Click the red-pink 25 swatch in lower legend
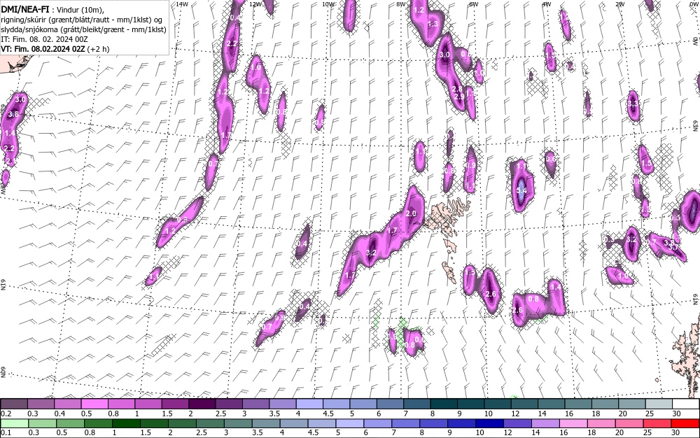The height and width of the screenshot is (438, 700). [657, 423]
